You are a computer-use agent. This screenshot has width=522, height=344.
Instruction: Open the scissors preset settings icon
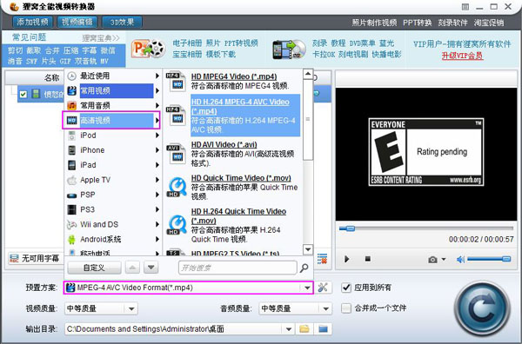(323, 288)
